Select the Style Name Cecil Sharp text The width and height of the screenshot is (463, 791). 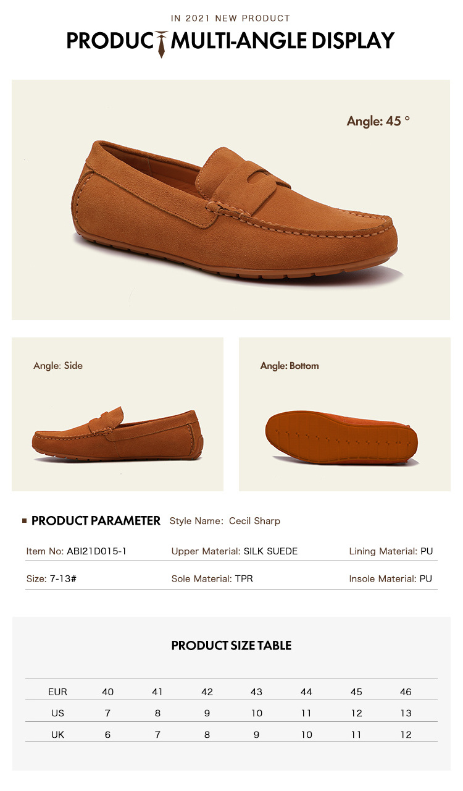tap(225, 521)
